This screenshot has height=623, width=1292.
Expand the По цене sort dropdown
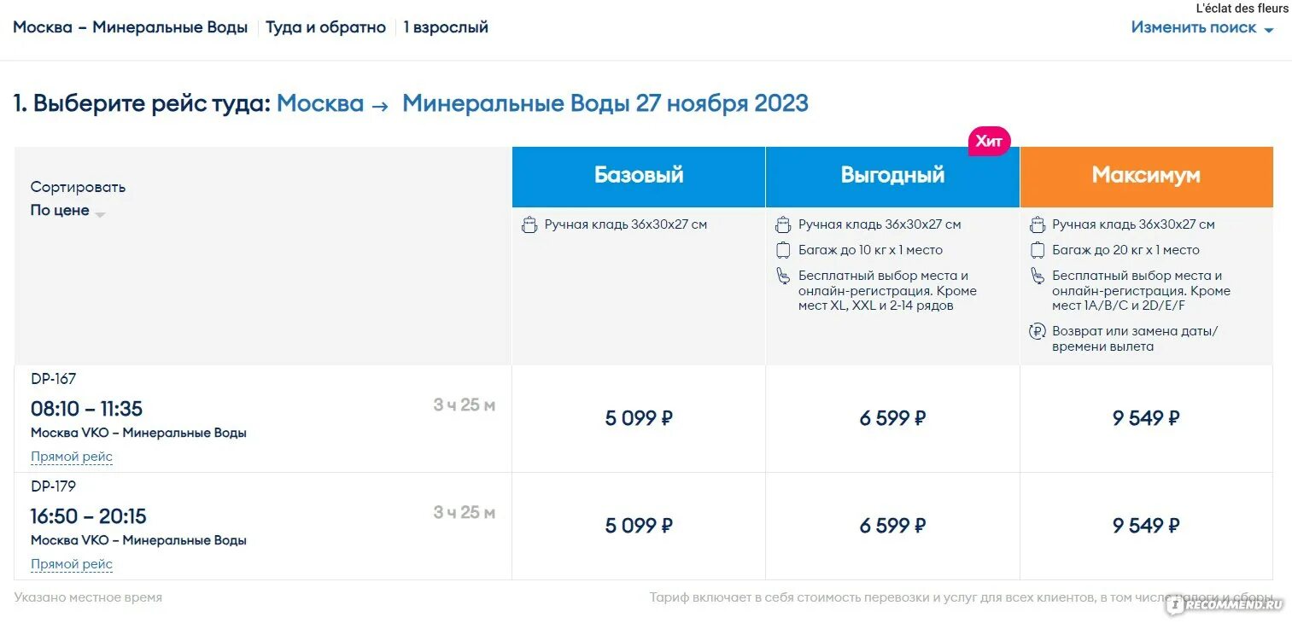(x=67, y=211)
